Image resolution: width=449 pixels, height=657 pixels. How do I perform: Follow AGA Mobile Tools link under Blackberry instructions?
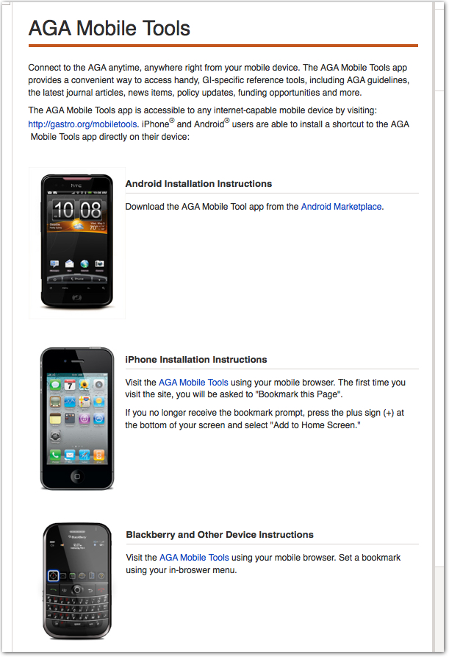point(194,557)
